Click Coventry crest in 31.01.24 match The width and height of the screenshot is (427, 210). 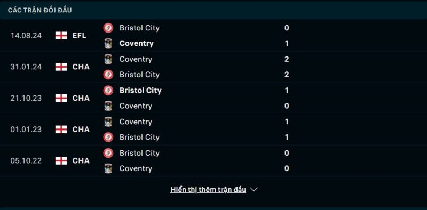click(x=108, y=59)
